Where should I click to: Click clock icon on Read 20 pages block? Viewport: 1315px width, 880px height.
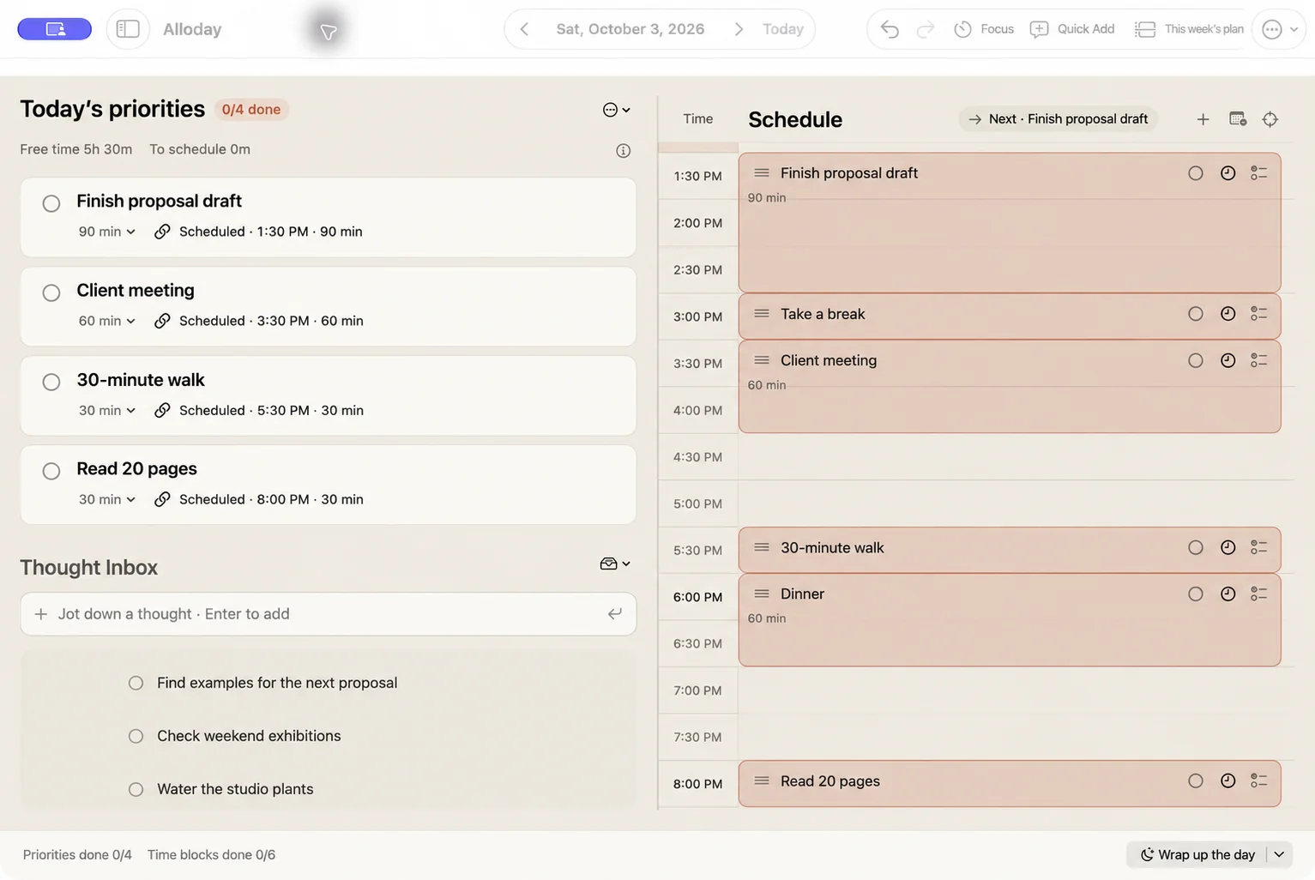(1228, 781)
